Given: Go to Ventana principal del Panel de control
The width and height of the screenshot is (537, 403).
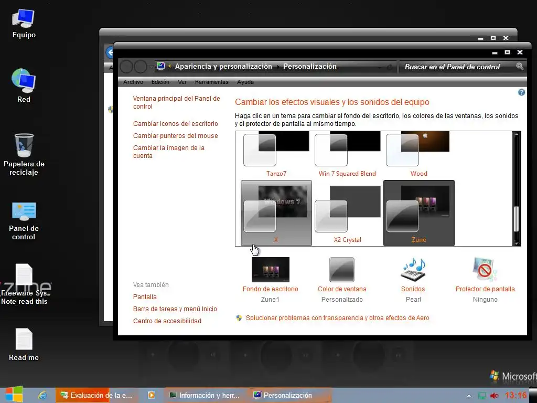Looking at the screenshot, I should pyautogui.click(x=176, y=102).
